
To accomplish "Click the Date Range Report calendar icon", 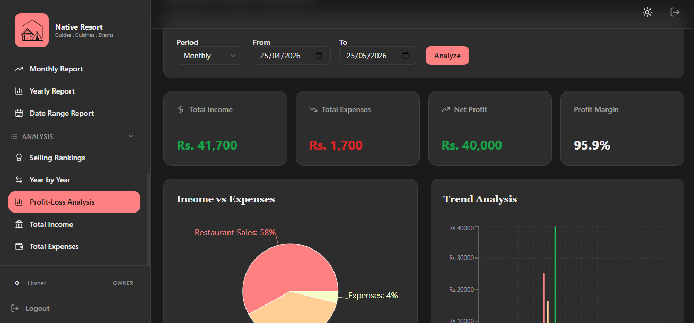I will coord(19,113).
